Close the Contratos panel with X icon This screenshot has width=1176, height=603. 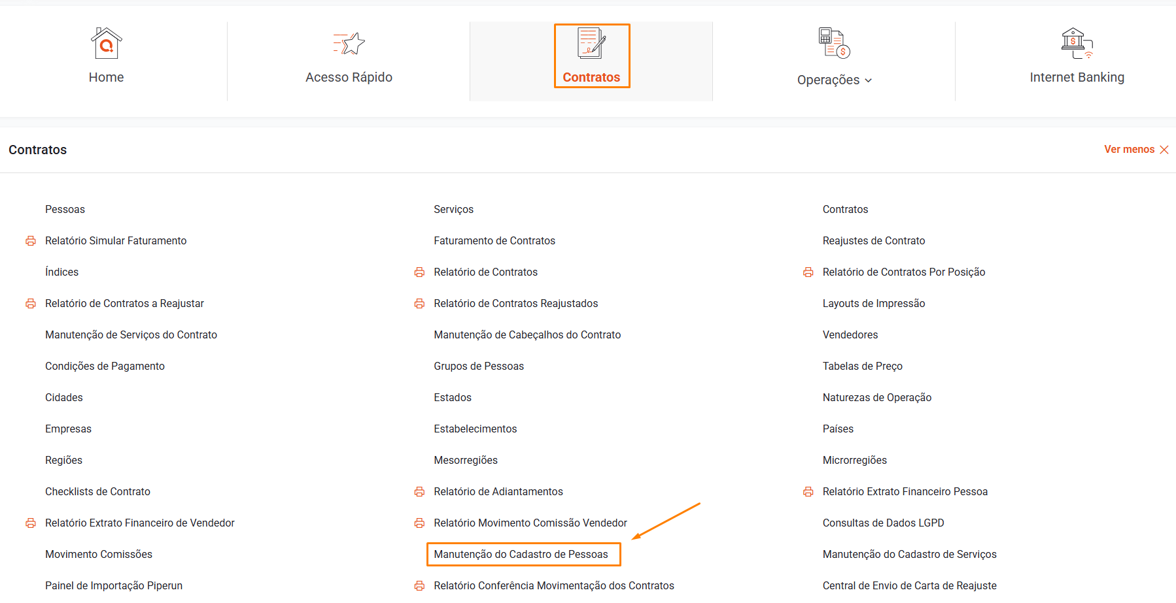(x=1164, y=150)
